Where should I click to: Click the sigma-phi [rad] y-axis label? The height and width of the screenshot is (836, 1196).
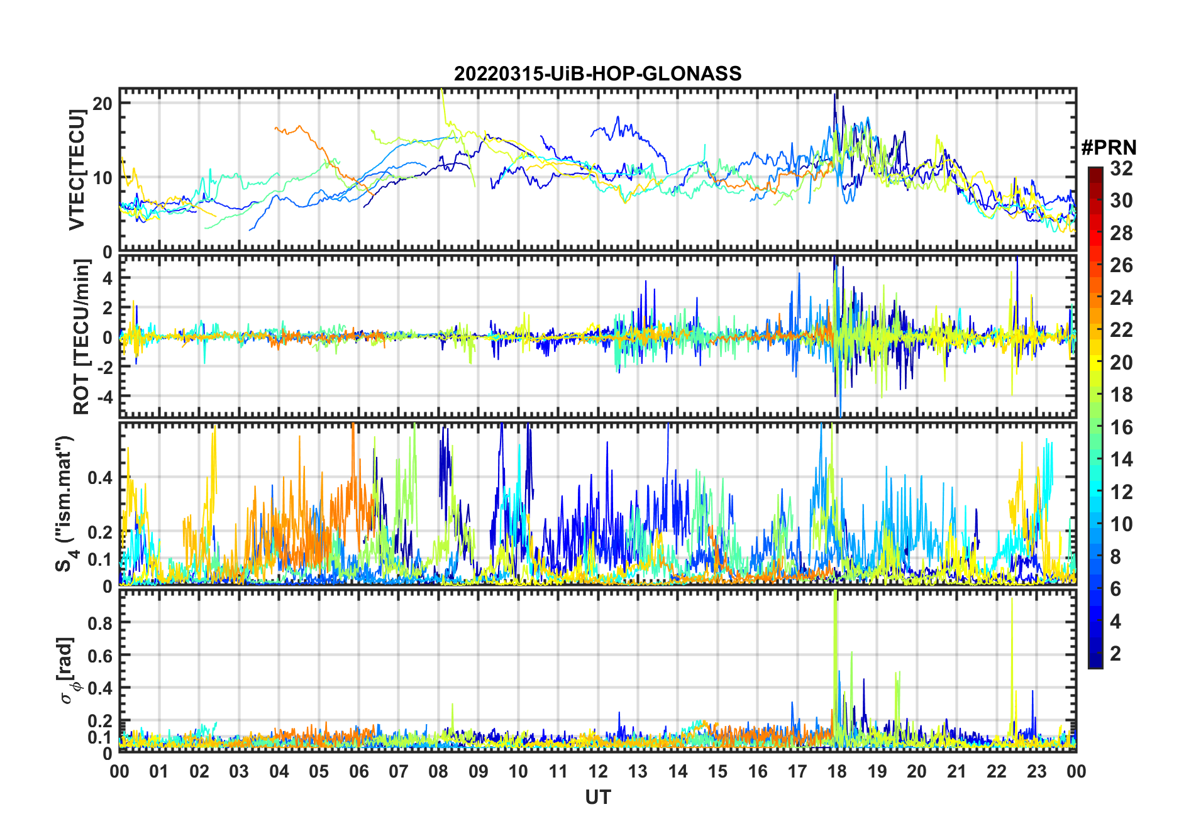click(67, 670)
